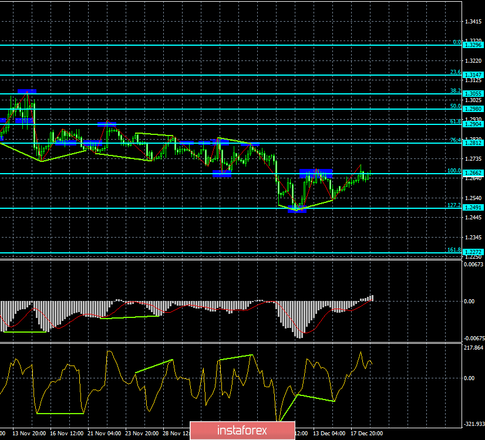485x440 pixels.
Task: Click the 61.8 Fibonacci level label
Action: tap(455, 121)
